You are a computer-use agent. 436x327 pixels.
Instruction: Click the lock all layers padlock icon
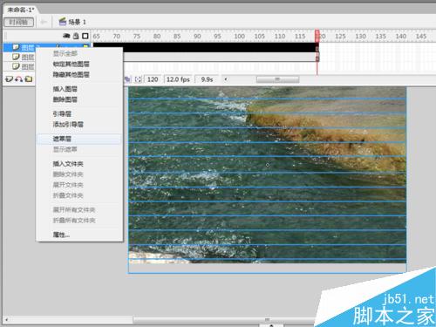(x=76, y=36)
